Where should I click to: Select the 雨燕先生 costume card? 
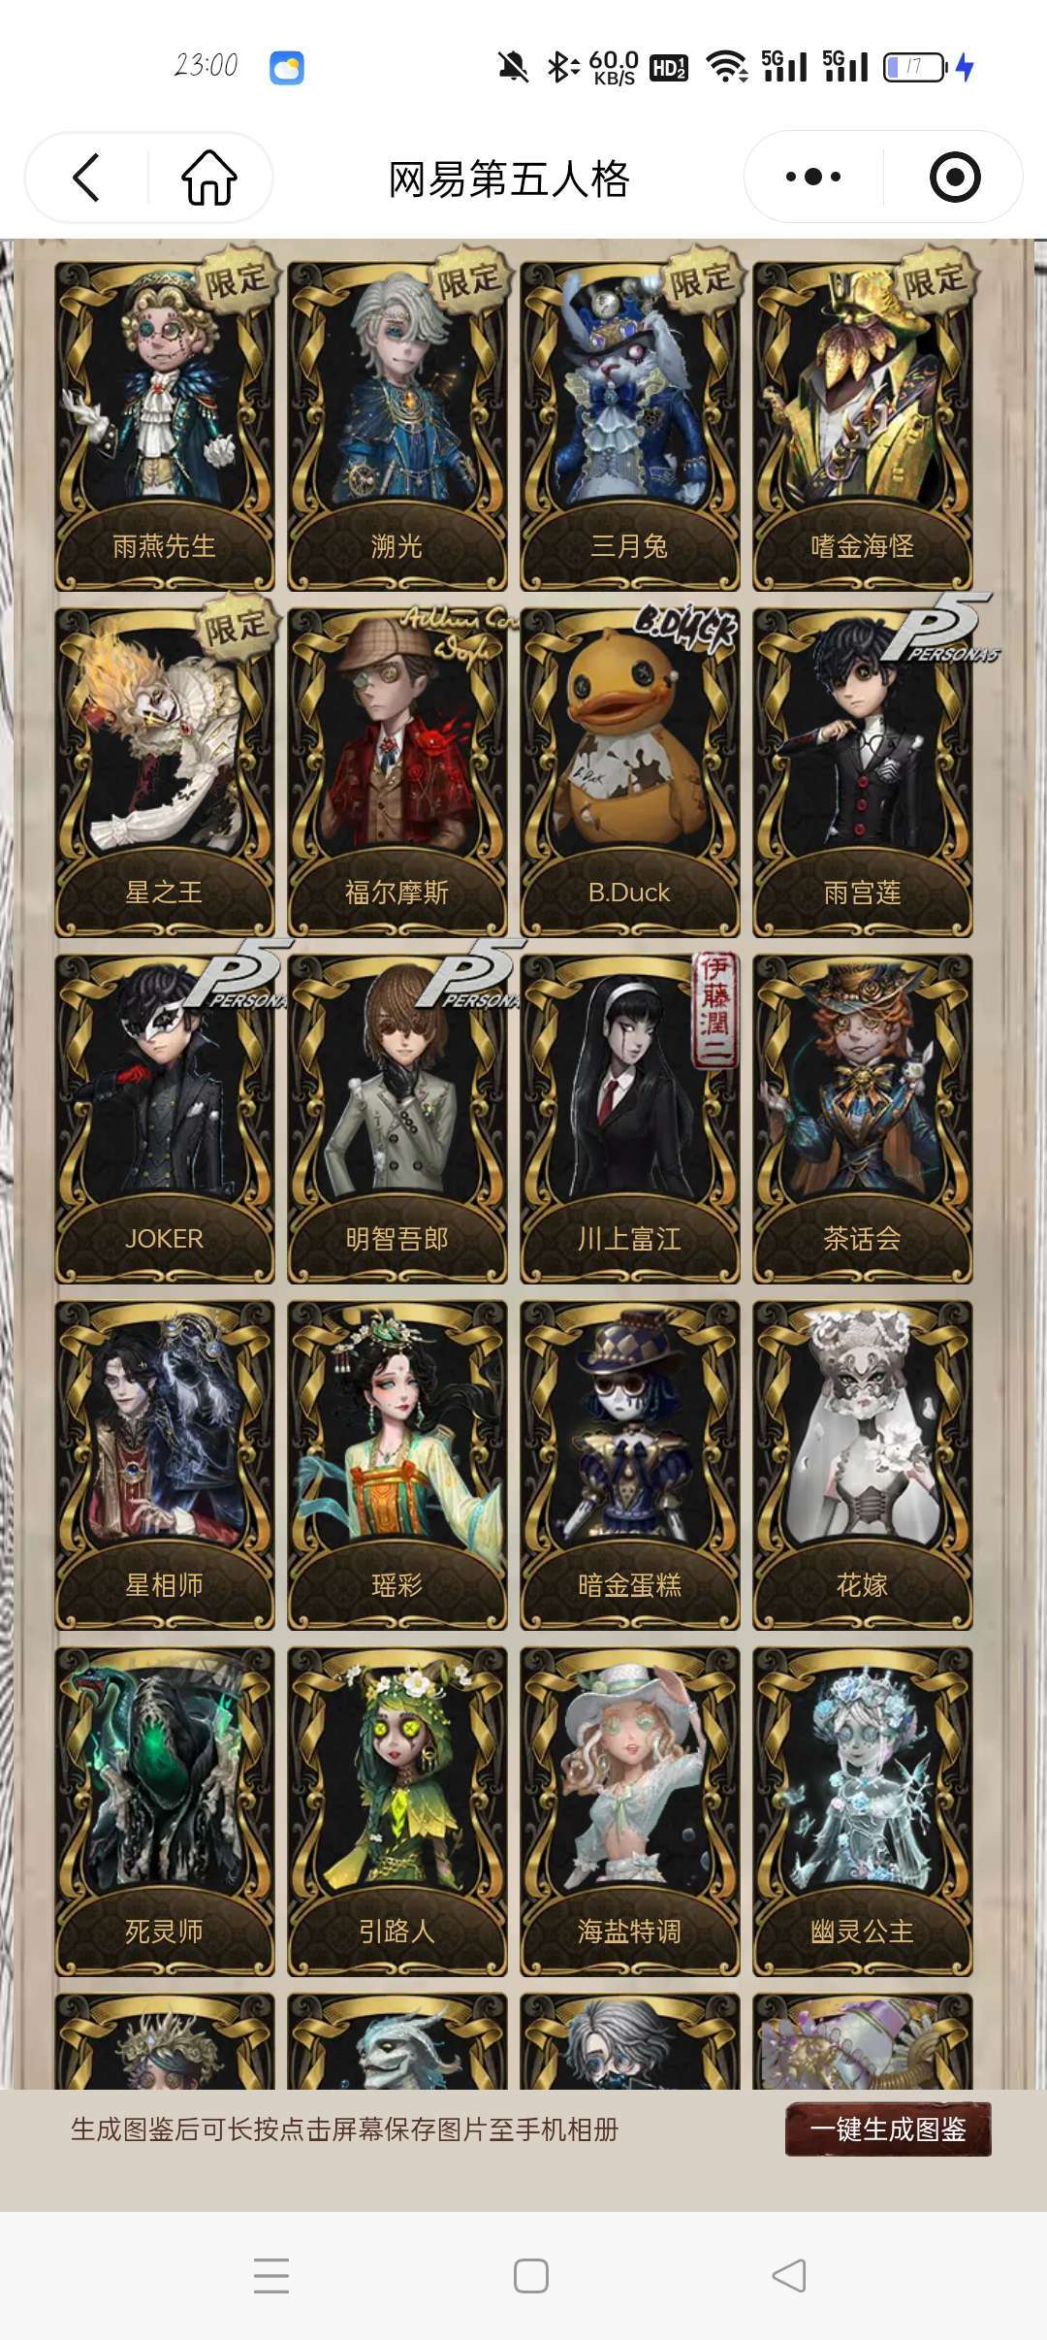click(x=165, y=426)
